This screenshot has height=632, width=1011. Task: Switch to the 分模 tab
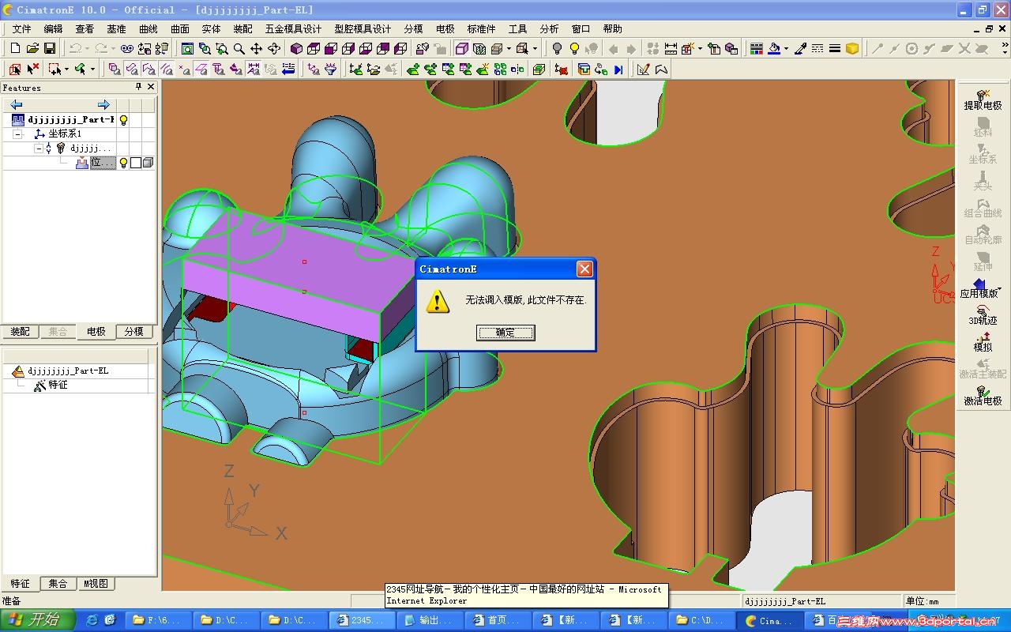[x=134, y=332]
